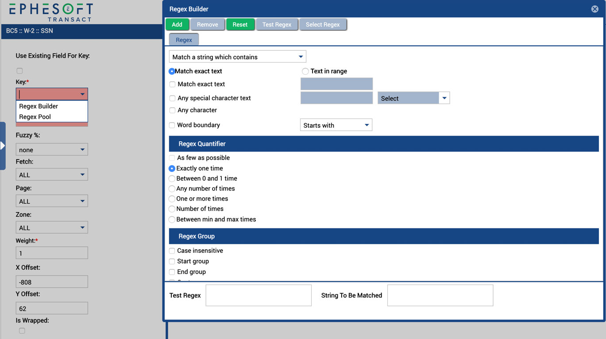Click the X Offset input field
Screen dimensions: 606x339
click(x=52, y=282)
